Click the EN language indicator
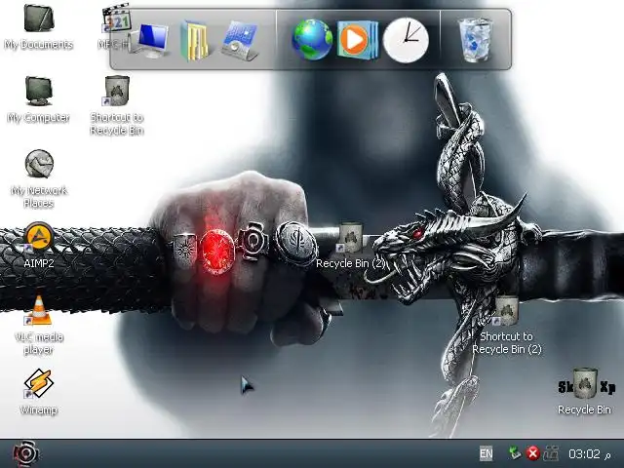Screen dimensions: 624x468 [x=486, y=453]
